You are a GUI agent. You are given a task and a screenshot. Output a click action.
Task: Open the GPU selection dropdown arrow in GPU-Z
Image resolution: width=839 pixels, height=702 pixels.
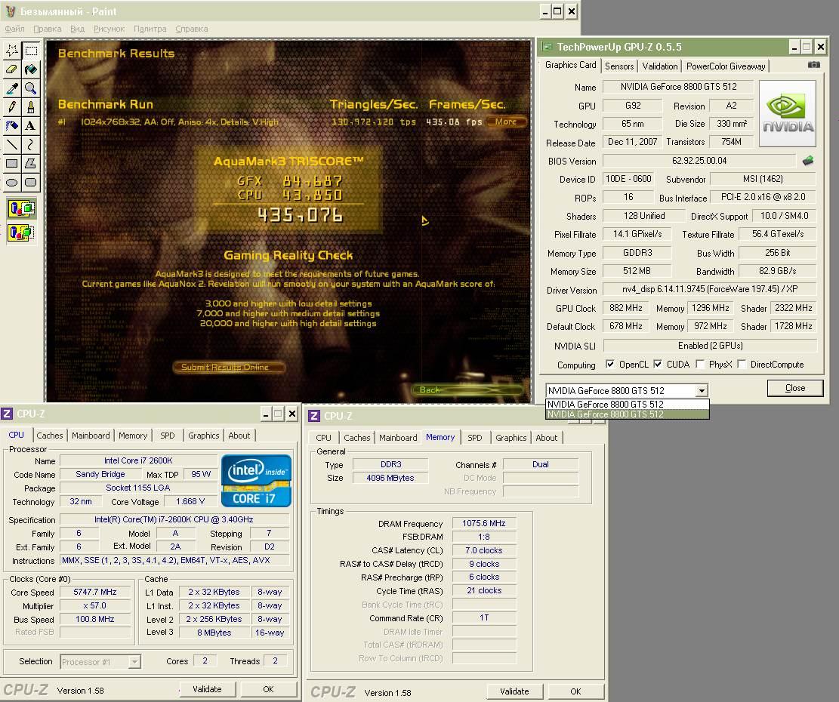(x=702, y=391)
